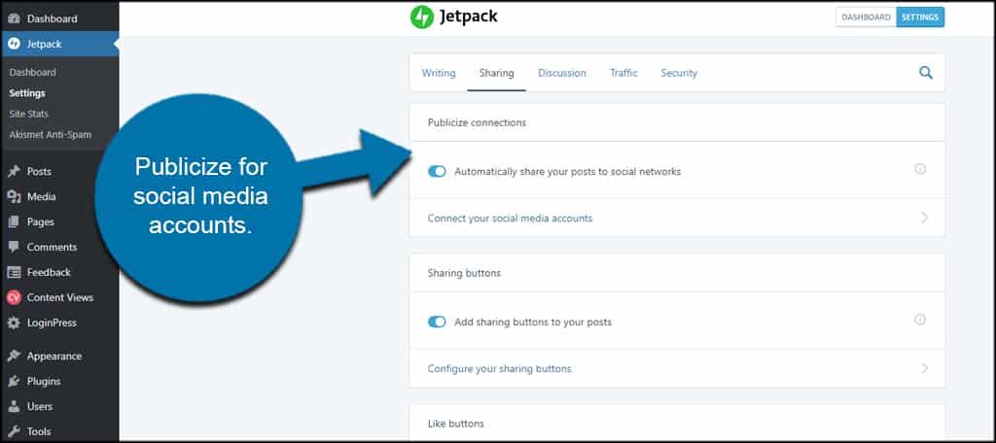Click the WordPress Dashboard gauge icon

coord(14,19)
